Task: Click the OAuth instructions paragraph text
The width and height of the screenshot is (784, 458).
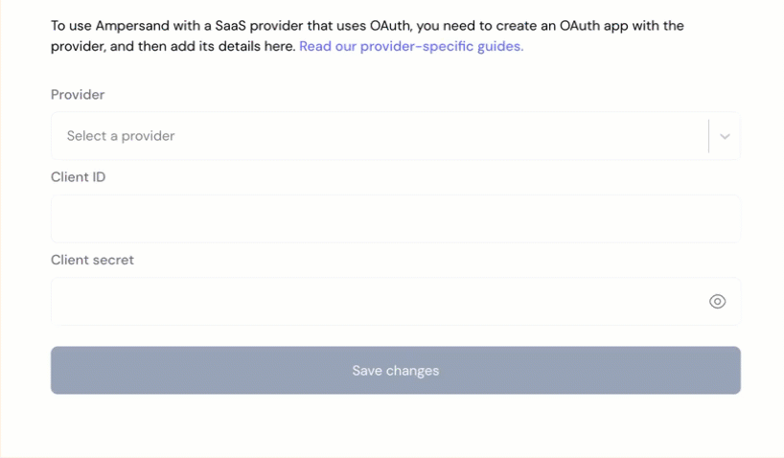Action: point(367,36)
